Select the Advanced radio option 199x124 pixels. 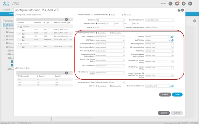click(x=122, y=15)
